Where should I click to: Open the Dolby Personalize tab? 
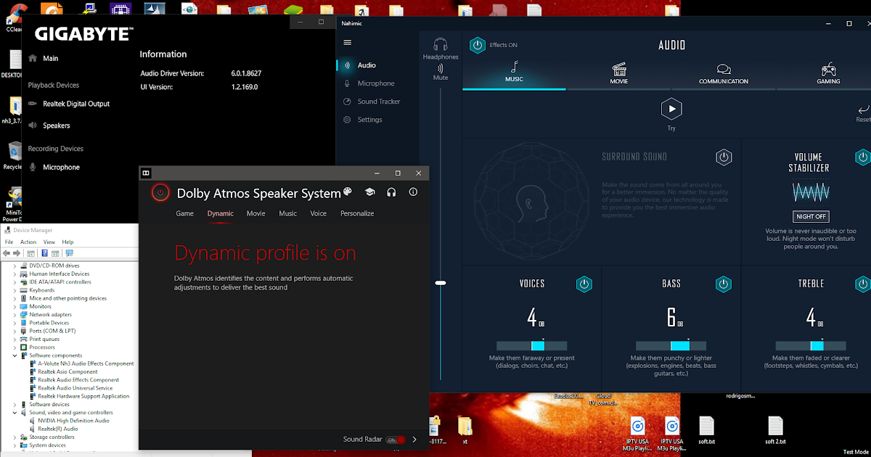point(357,213)
